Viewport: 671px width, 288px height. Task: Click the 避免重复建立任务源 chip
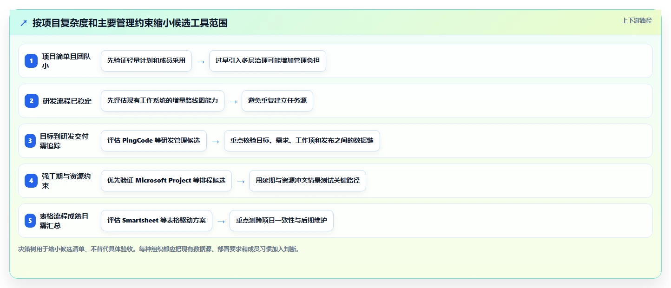click(x=277, y=101)
